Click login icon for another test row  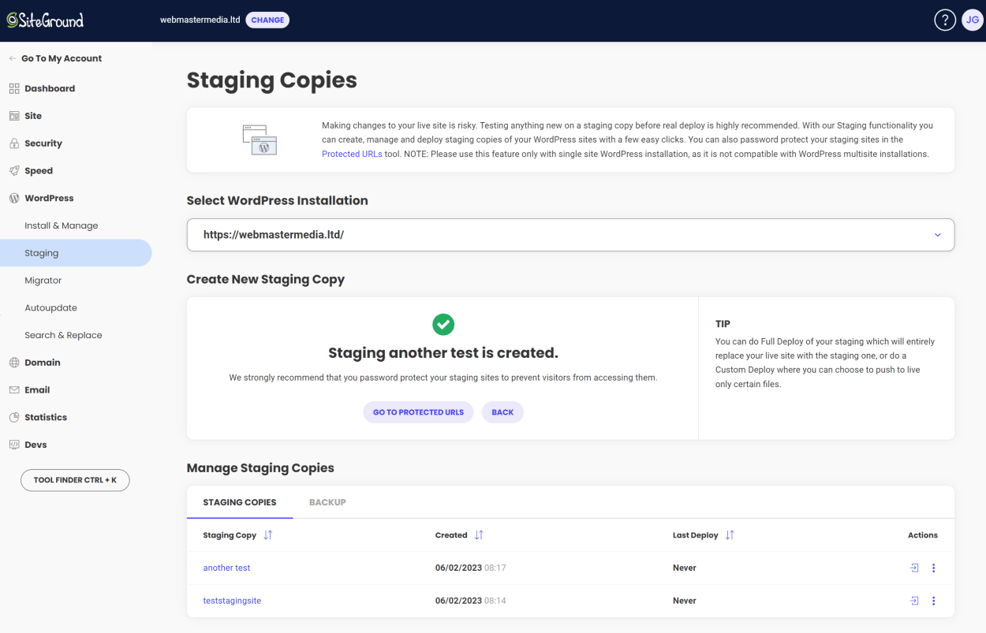(914, 568)
